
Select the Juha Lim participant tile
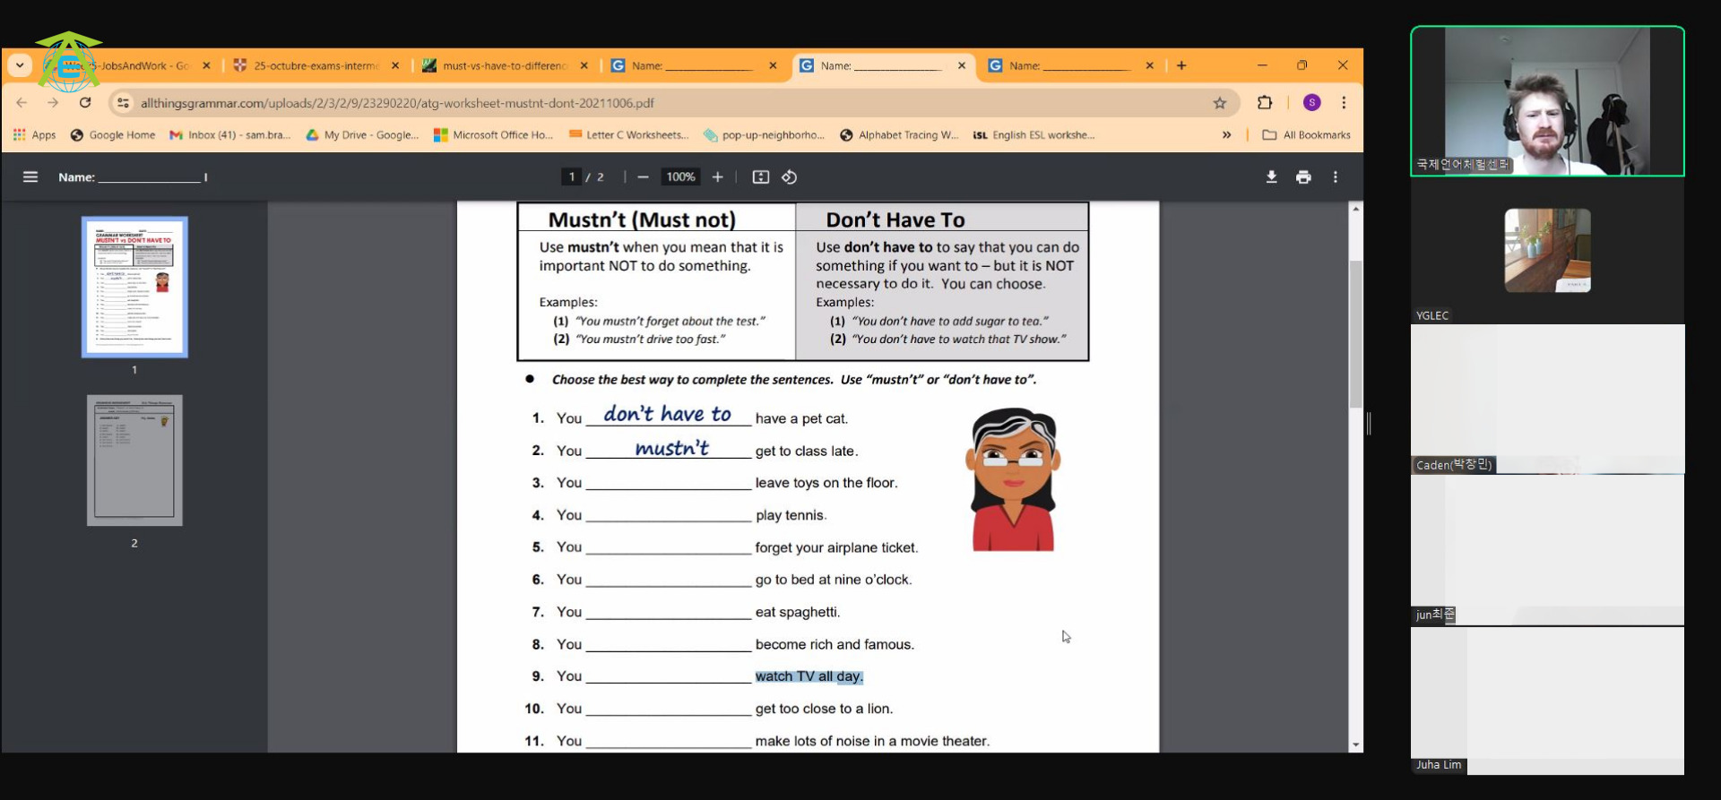click(x=1547, y=700)
